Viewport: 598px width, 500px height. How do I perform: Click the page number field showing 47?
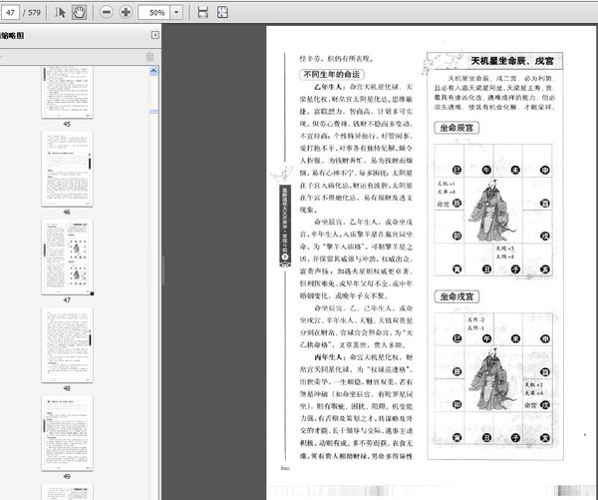[10, 13]
